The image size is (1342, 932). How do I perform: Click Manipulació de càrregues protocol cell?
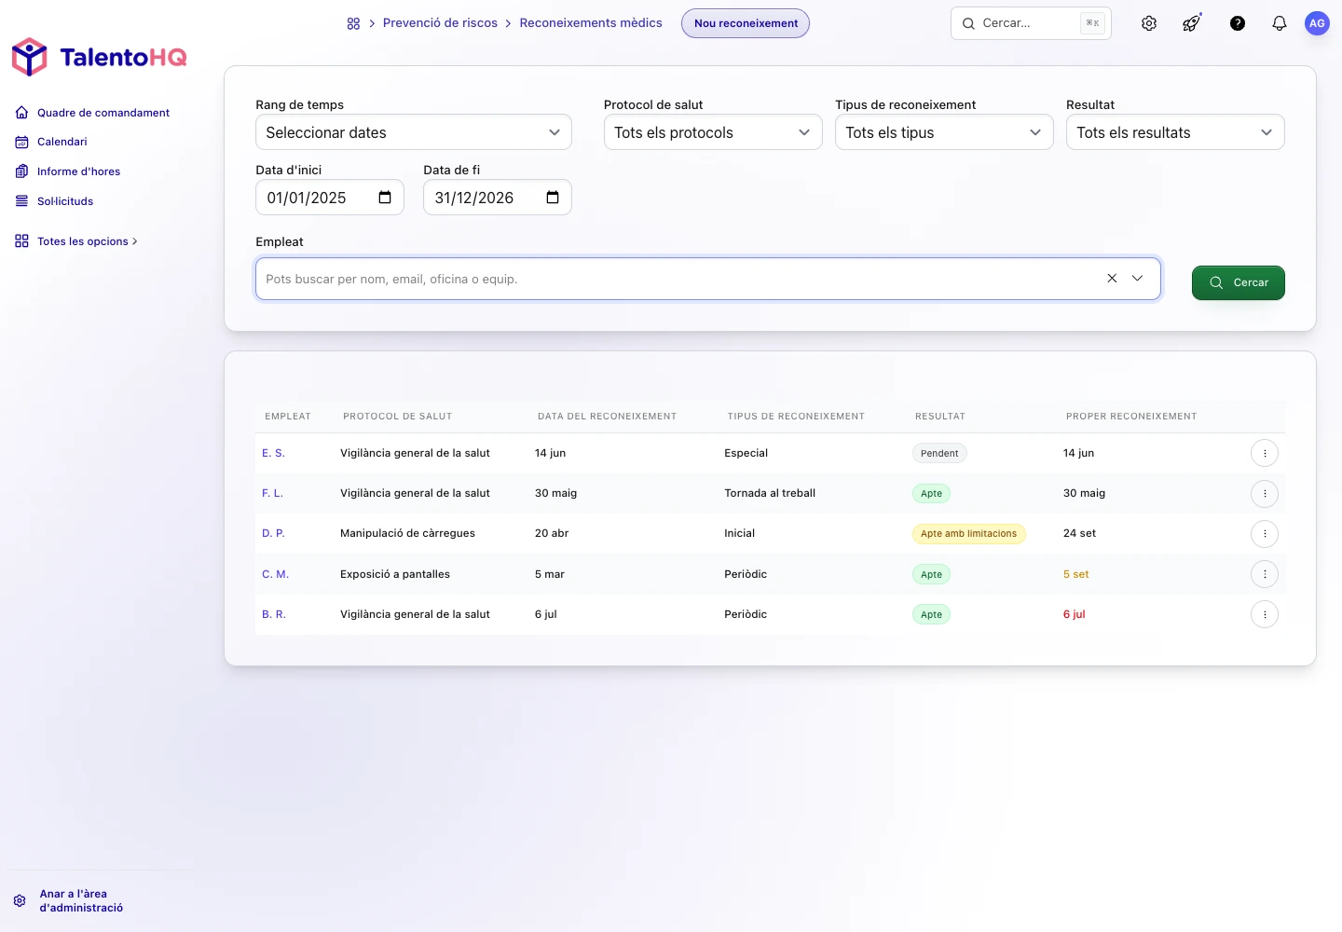click(x=407, y=533)
